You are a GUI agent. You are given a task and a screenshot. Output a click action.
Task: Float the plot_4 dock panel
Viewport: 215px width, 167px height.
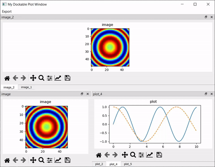pyautogui.click(x=206, y=94)
